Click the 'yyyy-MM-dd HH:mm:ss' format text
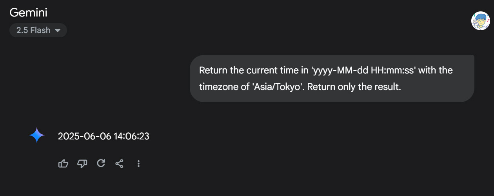494x196 pixels. (363, 70)
